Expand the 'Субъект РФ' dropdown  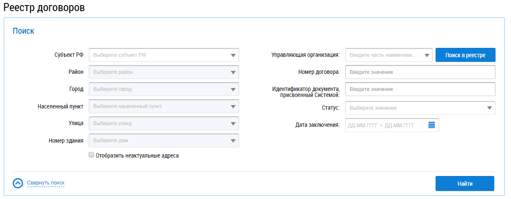click(x=164, y=55)
